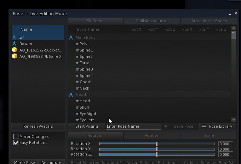
Task: Select the AO_f61b3572-56dc-df... row
Action: point(38,50)
